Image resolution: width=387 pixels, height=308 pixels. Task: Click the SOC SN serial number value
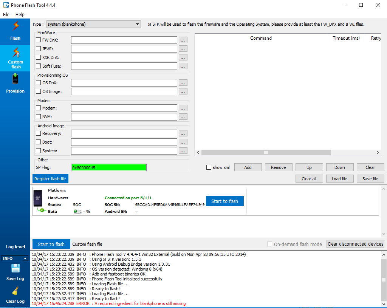[x=170, y=204]
